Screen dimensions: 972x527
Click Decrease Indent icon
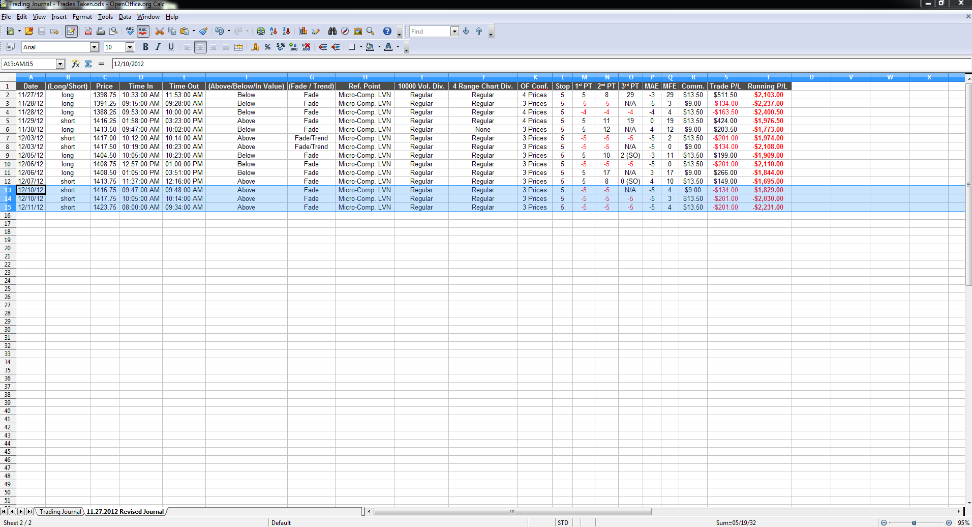(x=323, y=47)
